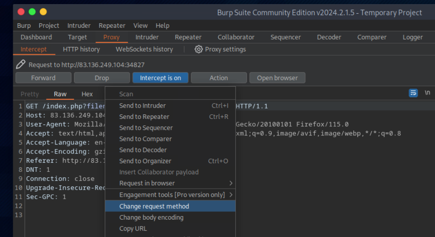Viewport: 435px width, 237px height.
Task: Click the green macOS maximize button
Action: click(32, 12)
